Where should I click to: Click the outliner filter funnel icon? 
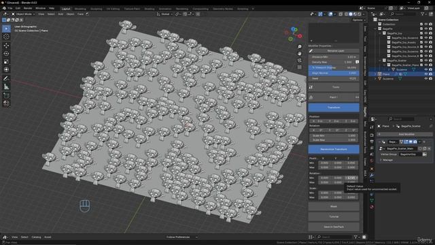click(422, 14)
